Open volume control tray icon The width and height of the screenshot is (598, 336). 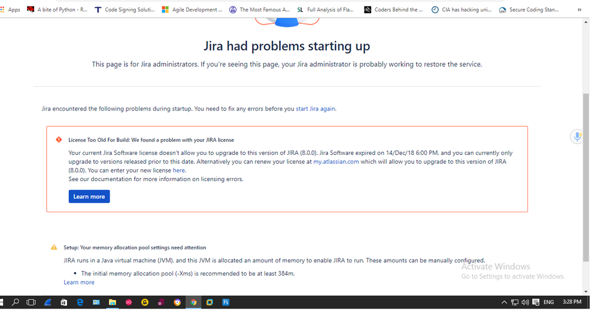click(525, 302)
